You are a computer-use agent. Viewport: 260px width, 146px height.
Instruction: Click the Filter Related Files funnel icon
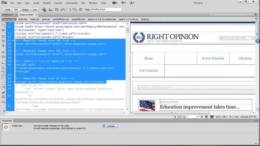256,19
